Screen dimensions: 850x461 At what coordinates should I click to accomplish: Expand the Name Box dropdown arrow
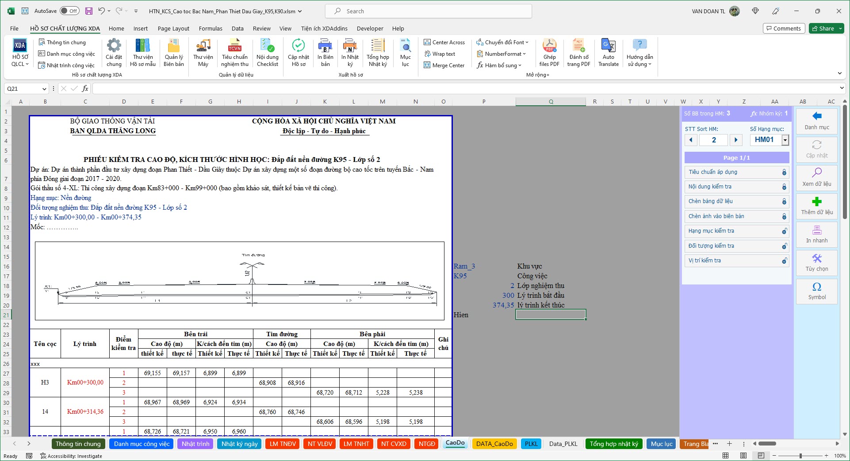(x=44, y=89)
